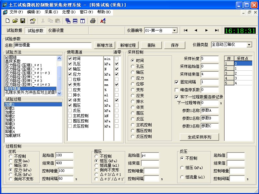Image resolution: width=259 pixels, height=194 pixels.
Task: Click the Save floppy disk icon
Action: (23, 21)
